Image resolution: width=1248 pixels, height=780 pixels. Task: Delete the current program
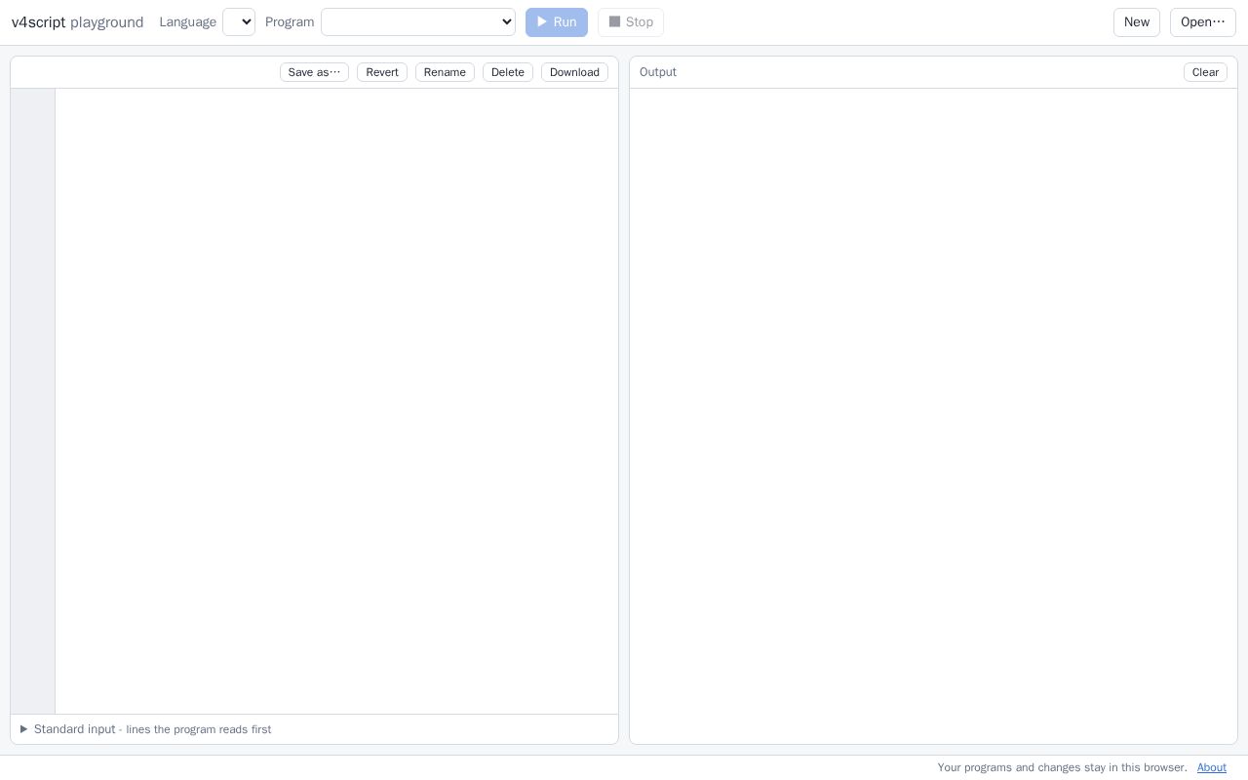508,72
